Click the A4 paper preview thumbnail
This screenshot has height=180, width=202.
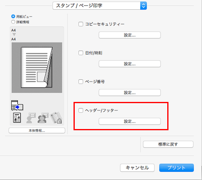(37, 68)
